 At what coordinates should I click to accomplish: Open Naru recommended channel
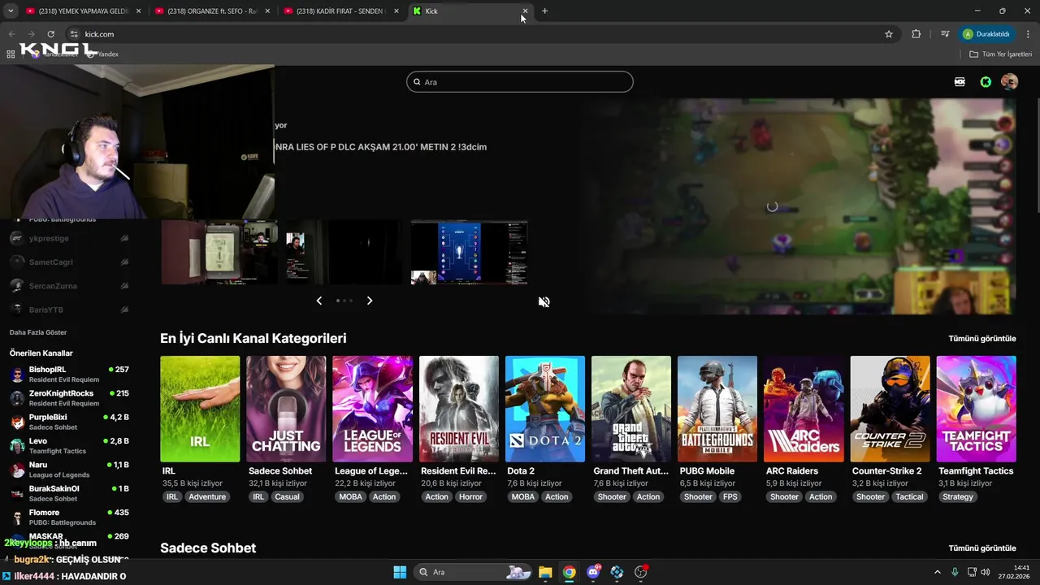click(x=69, y=470)
